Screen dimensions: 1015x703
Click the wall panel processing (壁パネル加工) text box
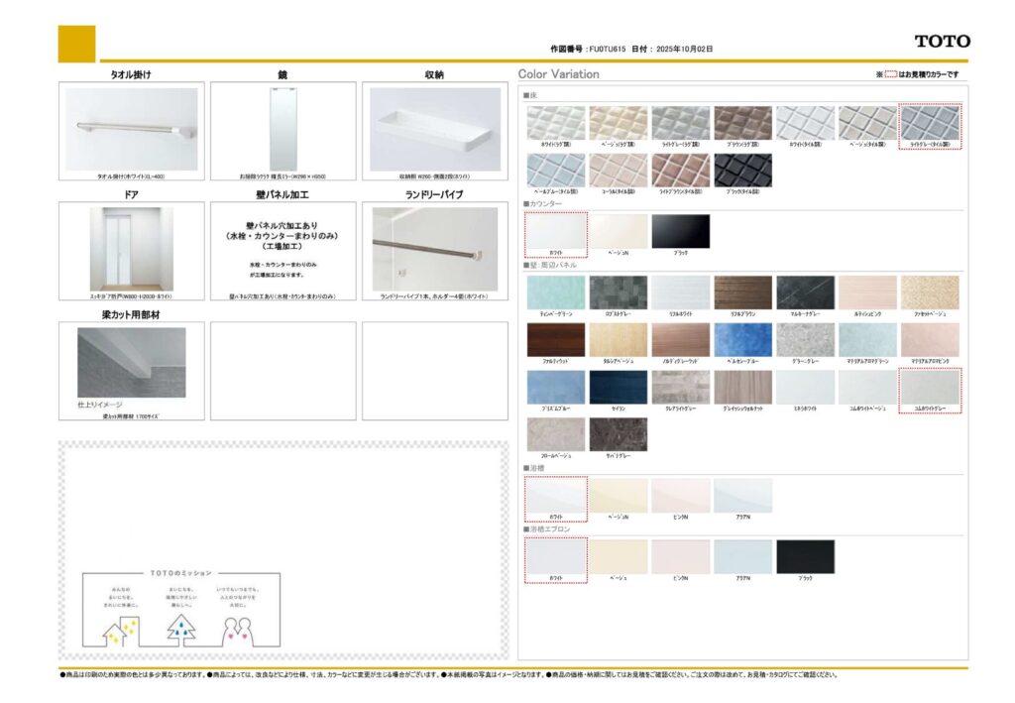(283, 248)
